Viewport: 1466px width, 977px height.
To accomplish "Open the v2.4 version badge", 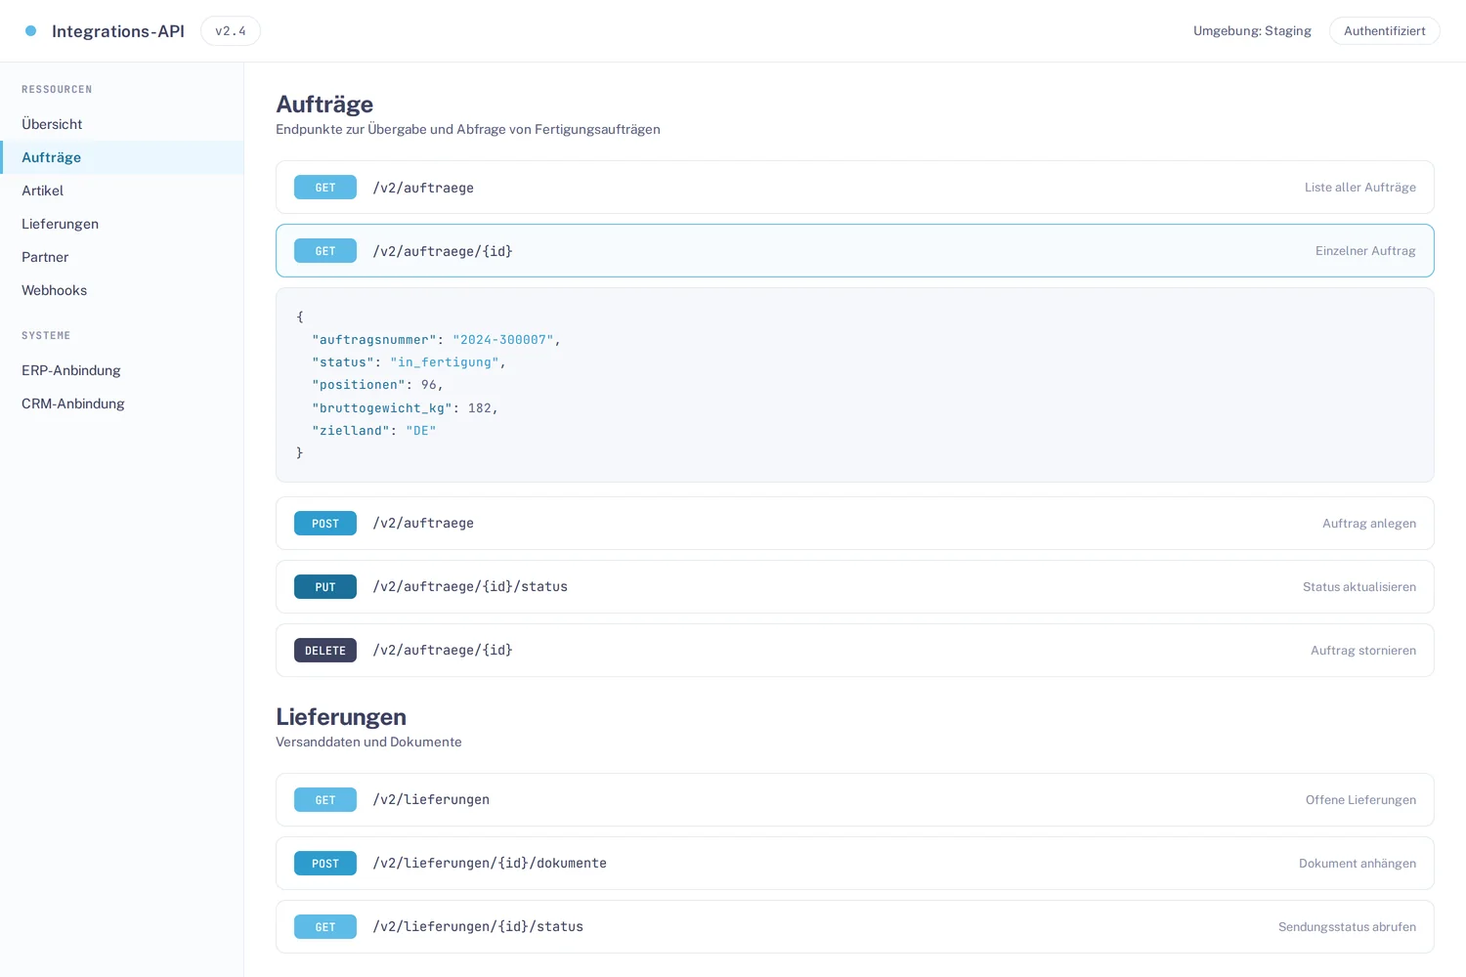I will pyautogui.click(x=231, y=31).
